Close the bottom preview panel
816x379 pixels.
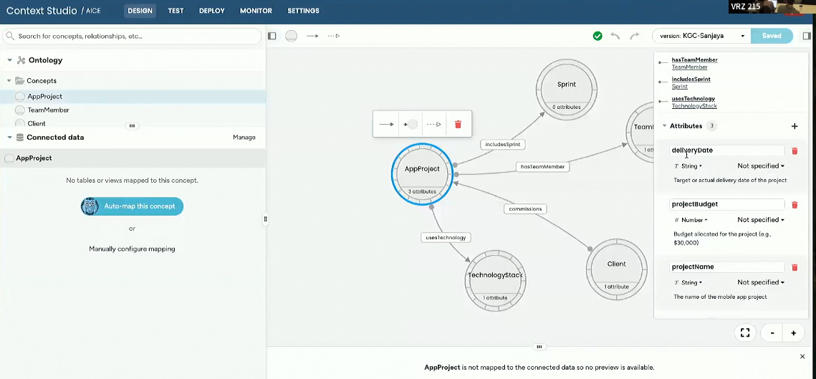pyautogui.click(x=802, y=357)
